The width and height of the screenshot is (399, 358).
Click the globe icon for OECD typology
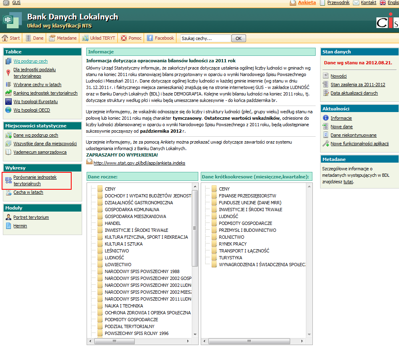coord(8,110)
